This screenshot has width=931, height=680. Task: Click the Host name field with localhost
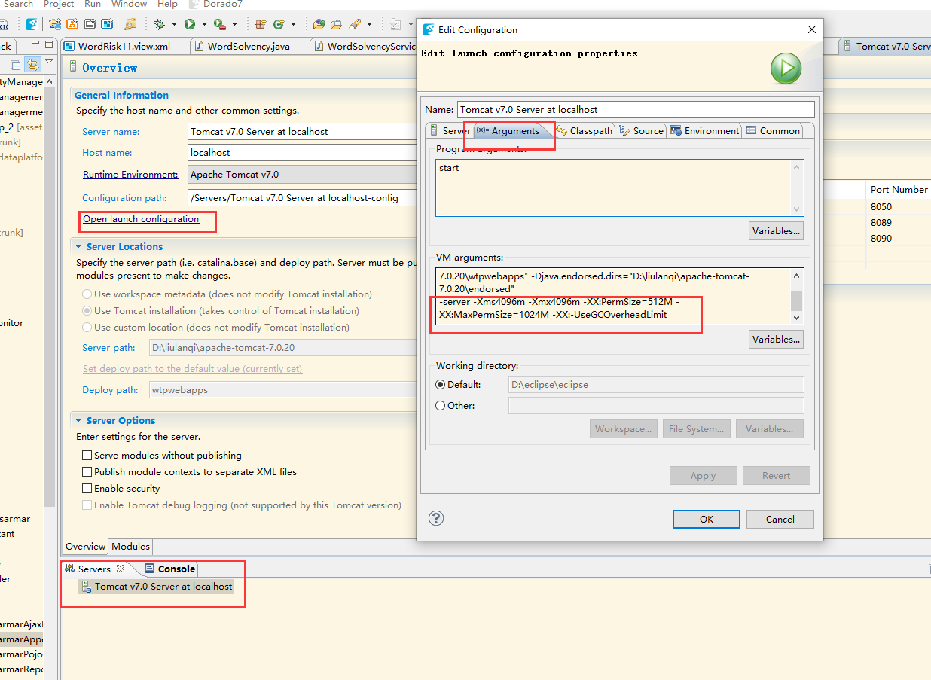pyautogui.click(x=301, y=152)
